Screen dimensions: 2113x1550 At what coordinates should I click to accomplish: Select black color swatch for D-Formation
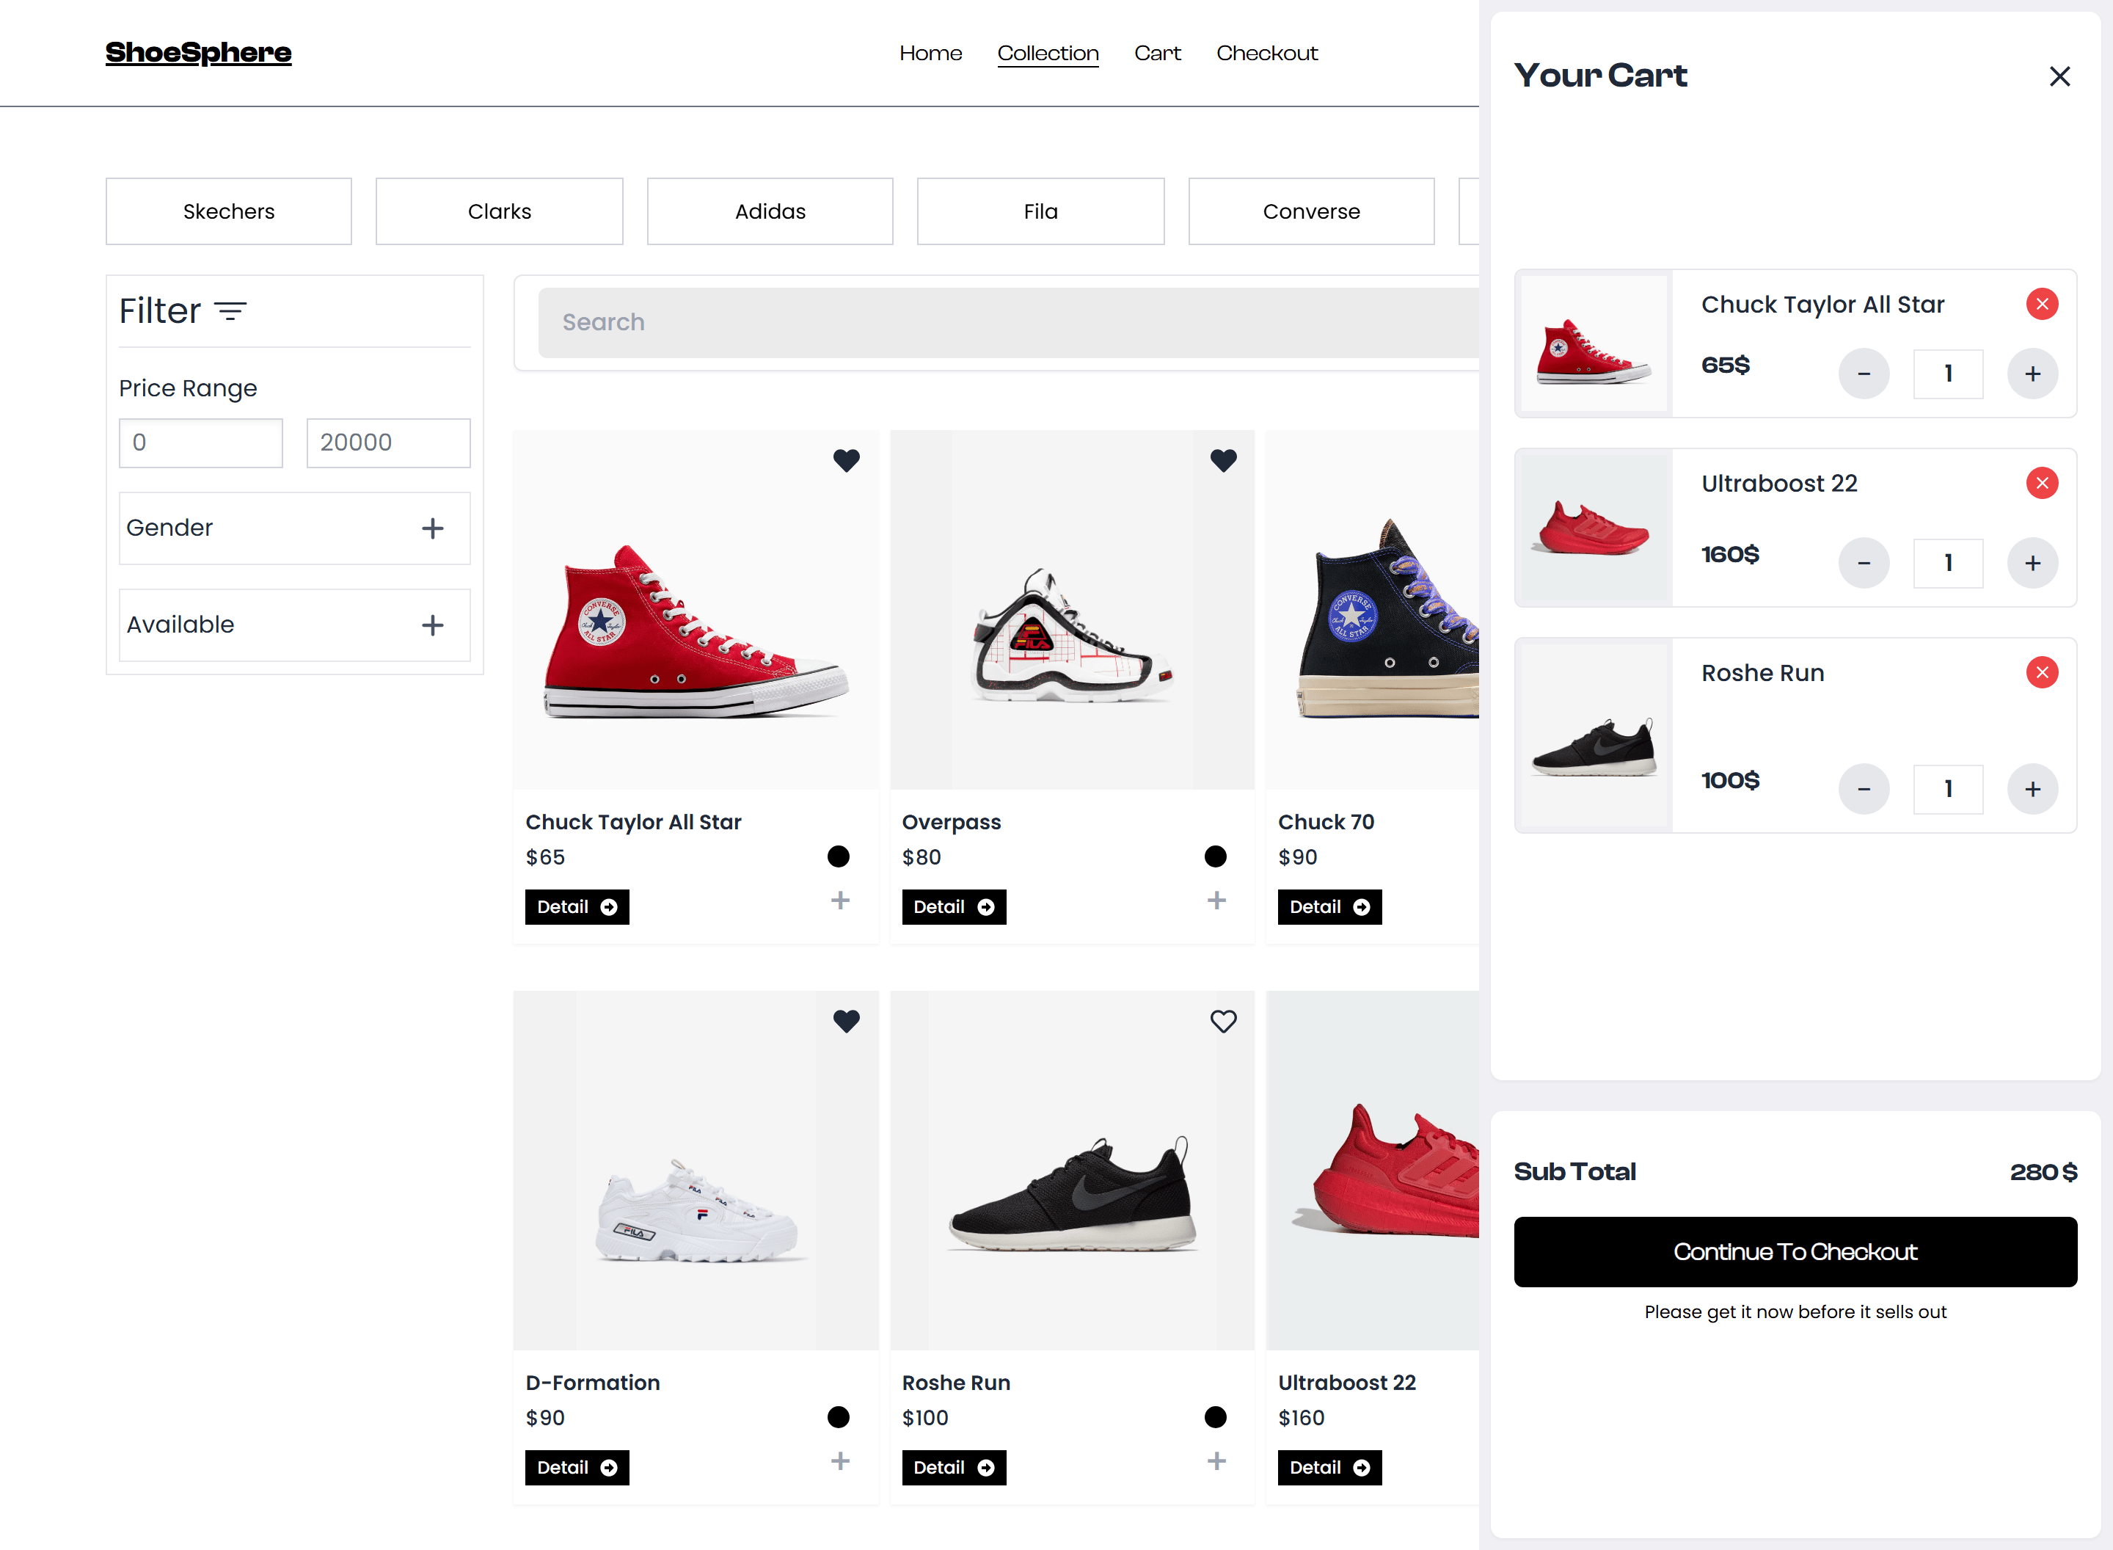click(839, 1418)
